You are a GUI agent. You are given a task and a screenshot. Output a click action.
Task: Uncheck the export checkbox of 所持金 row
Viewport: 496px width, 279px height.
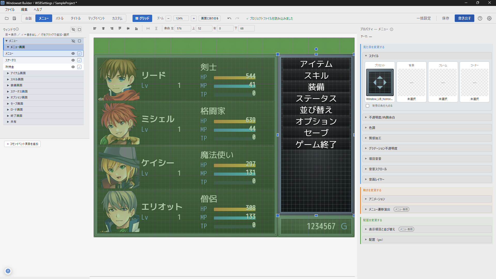point(79,67)
